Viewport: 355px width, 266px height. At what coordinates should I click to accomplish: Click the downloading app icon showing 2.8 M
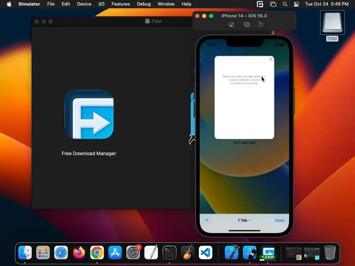coord(268,252)
